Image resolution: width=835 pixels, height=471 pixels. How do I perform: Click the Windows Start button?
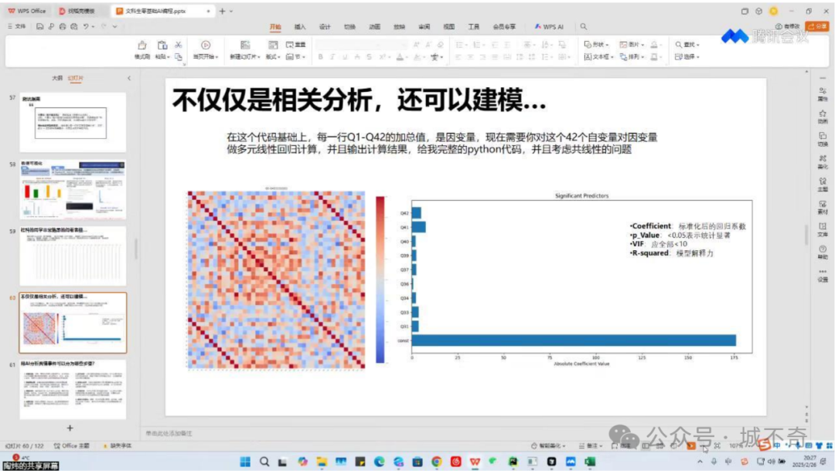[245, 462]
